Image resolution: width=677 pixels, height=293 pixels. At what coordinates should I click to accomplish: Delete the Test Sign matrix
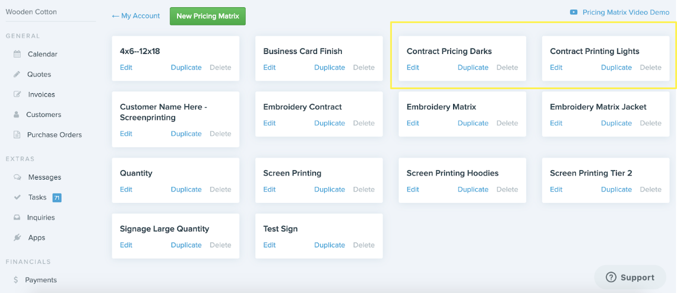pyautogui.click(x=363, y=245)
